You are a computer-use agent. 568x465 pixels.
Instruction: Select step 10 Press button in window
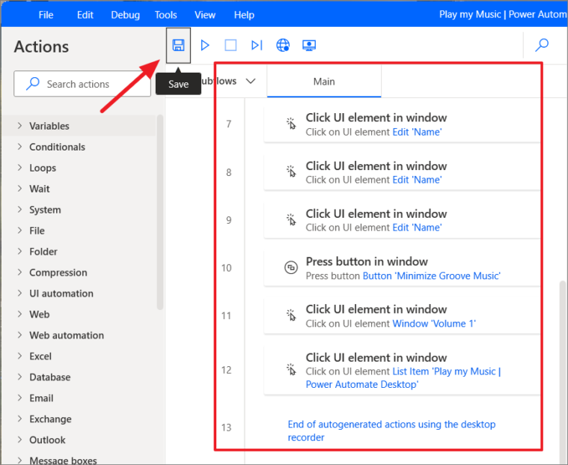tap(402, 268)
